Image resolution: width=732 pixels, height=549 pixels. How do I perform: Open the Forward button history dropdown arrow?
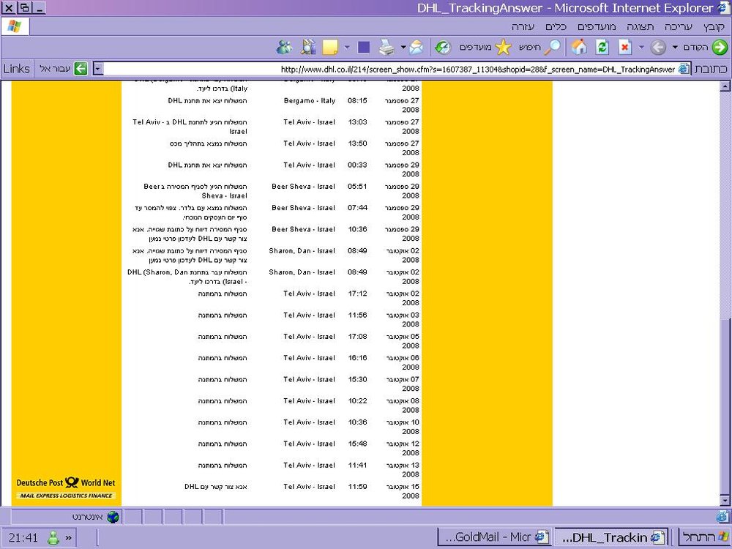point(641,47)
